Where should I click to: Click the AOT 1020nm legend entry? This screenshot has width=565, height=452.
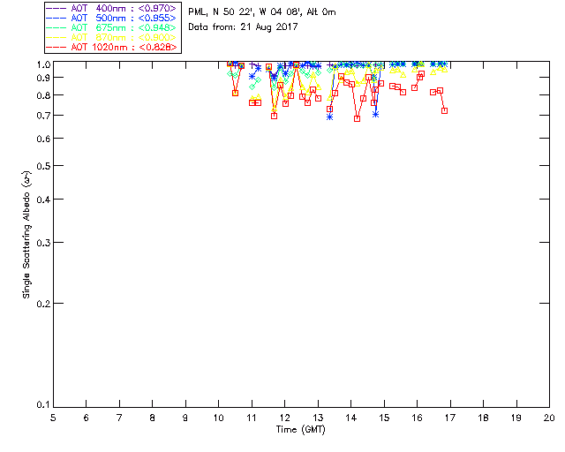click(112, 47)
